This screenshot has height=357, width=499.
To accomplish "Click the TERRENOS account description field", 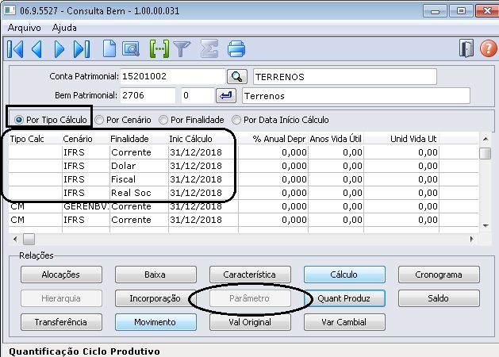I will tap(344, 77).
